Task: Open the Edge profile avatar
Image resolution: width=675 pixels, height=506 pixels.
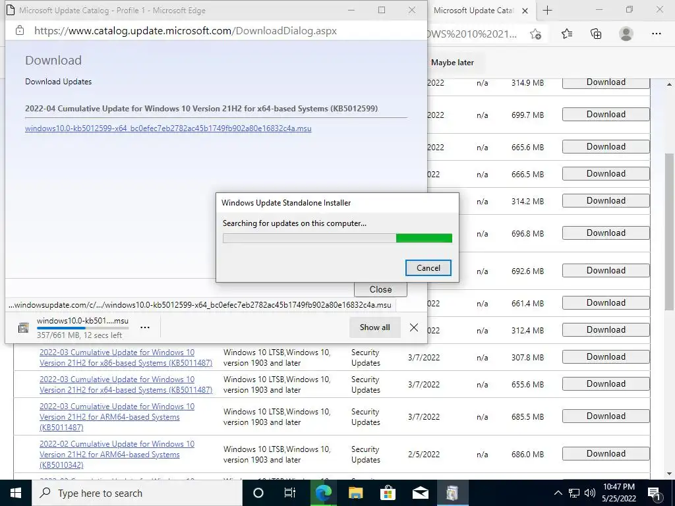Action: 626,34
